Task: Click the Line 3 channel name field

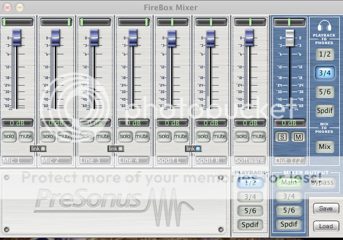Action: pos(95,160)
